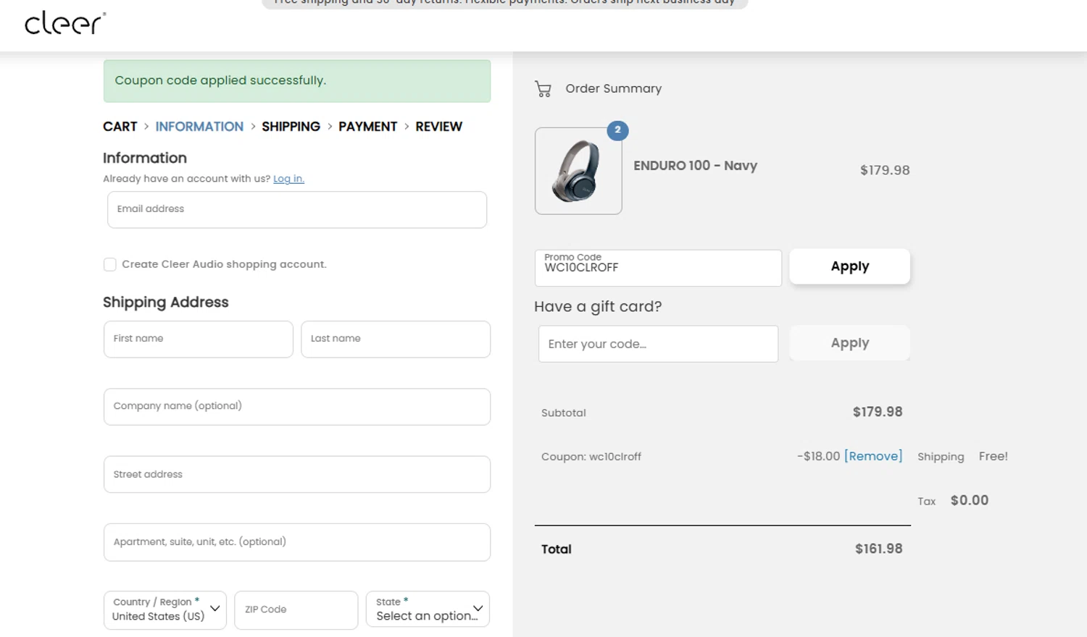The image size is (1087, 637).
Task: Focus the Street address field
Action: coord(297,475)
